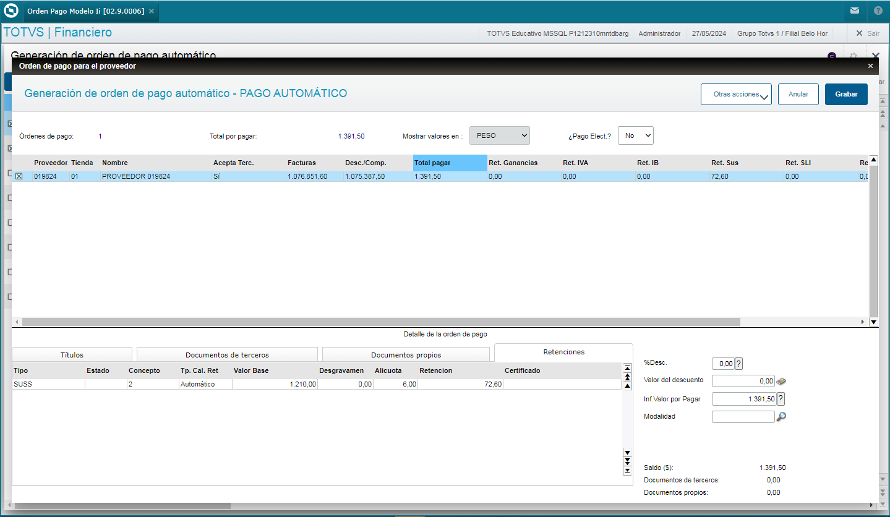Click the Automático cell in Retenciones grid
The image size is (890, 517).
tap(205, 384)
